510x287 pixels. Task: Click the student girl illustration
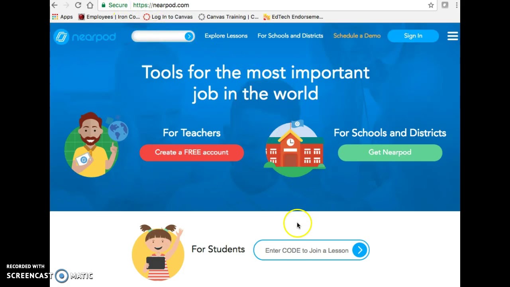[158, 252]
